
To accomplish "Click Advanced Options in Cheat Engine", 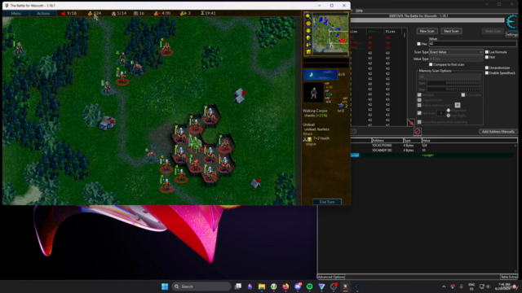I will click(331, 277).
